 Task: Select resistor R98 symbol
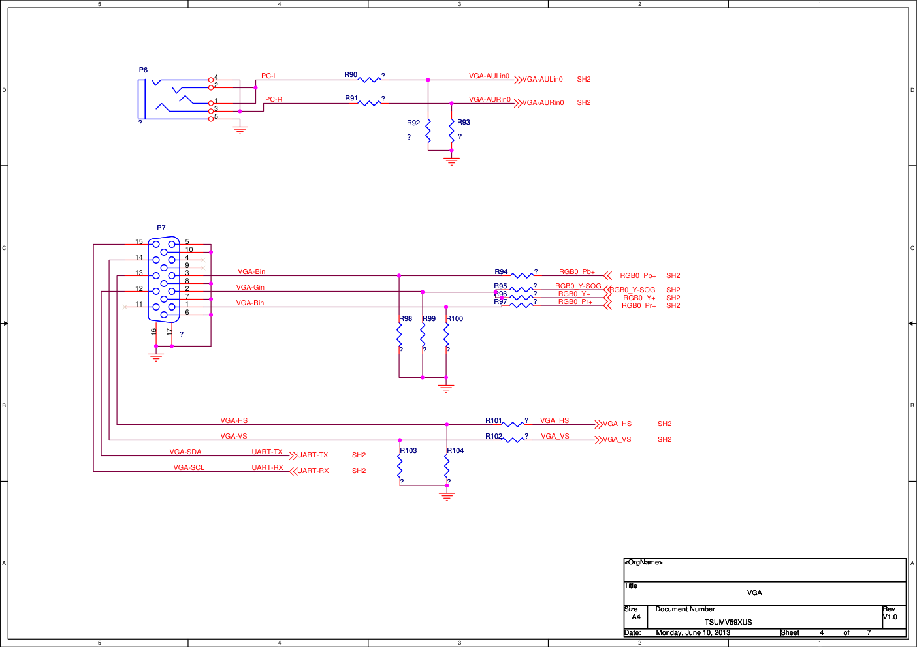coord(399,336)
